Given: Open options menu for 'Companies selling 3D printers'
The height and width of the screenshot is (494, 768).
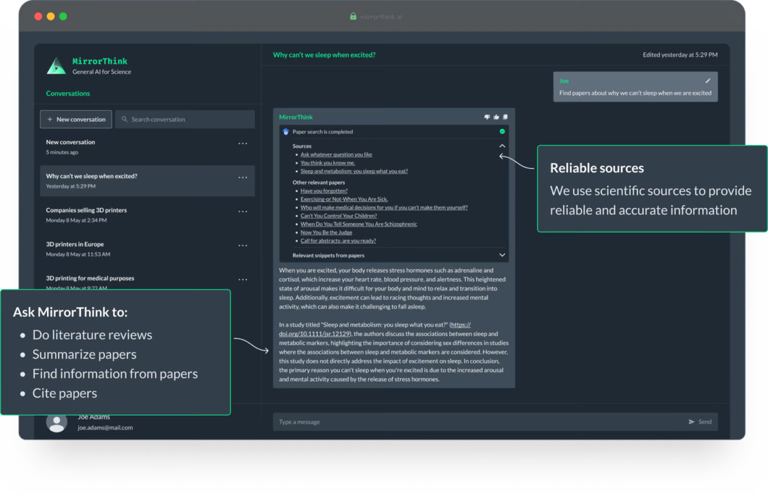Looking at the screenshot, I should 243,211.
